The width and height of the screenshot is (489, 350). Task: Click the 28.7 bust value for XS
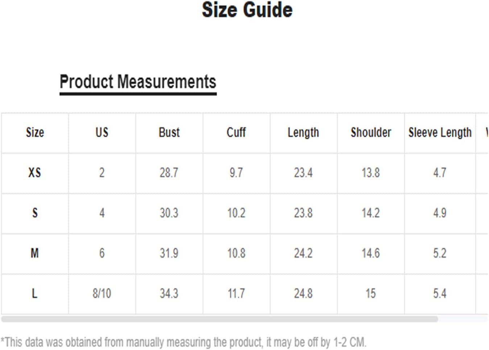(169, 172)
